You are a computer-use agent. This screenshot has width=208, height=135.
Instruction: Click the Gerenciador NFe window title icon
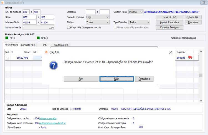(x=2, y=3)
